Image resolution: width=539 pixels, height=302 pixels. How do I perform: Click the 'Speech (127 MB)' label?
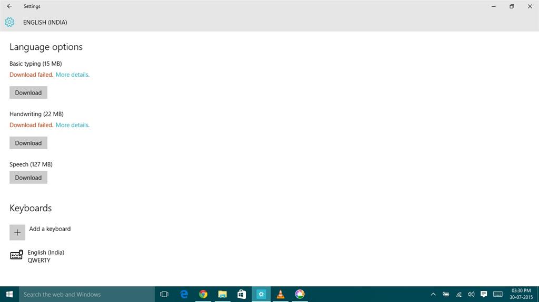(x=31, y=164)
